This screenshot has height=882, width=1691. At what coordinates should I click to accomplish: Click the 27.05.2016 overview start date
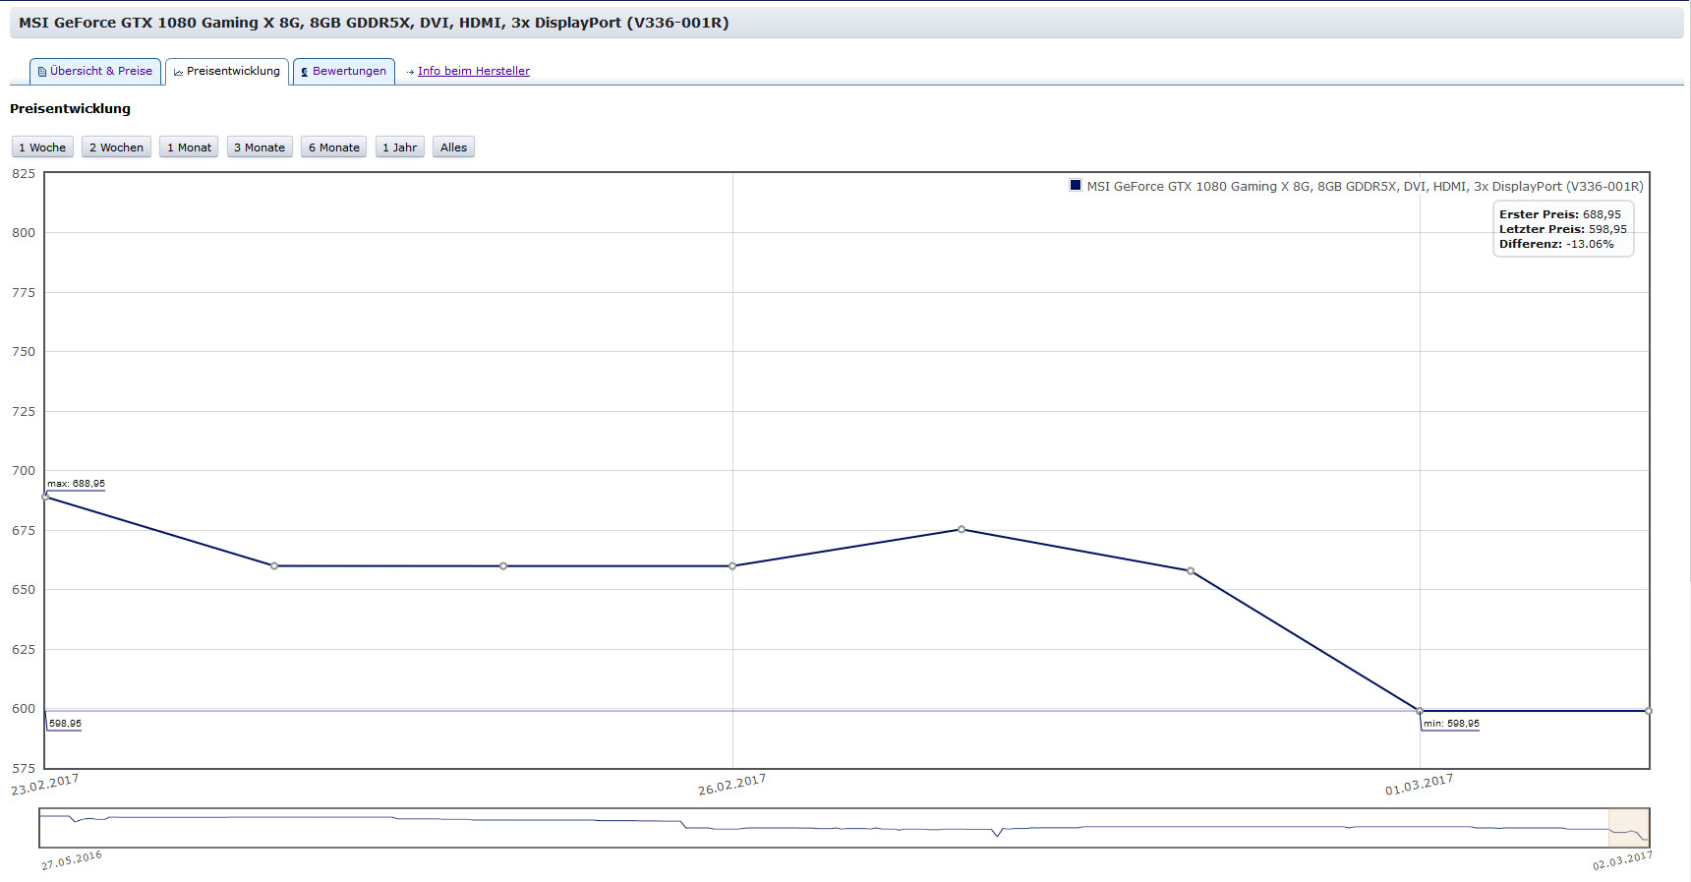[71, 860]
